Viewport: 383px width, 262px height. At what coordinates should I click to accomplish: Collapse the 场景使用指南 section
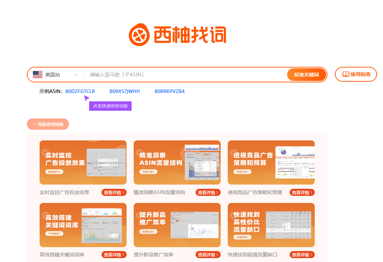pyautogui.click(x=48, y=124)
